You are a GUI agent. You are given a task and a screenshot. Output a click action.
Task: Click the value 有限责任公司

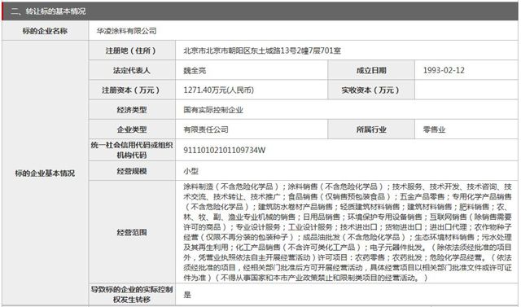coord(206,129)
